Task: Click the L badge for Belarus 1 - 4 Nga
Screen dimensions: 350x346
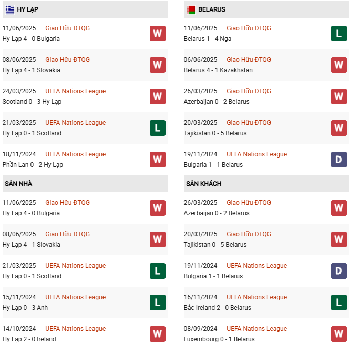Action: click(x=338, y=34)
